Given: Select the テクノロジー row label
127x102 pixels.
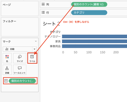Looking at the screenshot, I should pos(52,37).
